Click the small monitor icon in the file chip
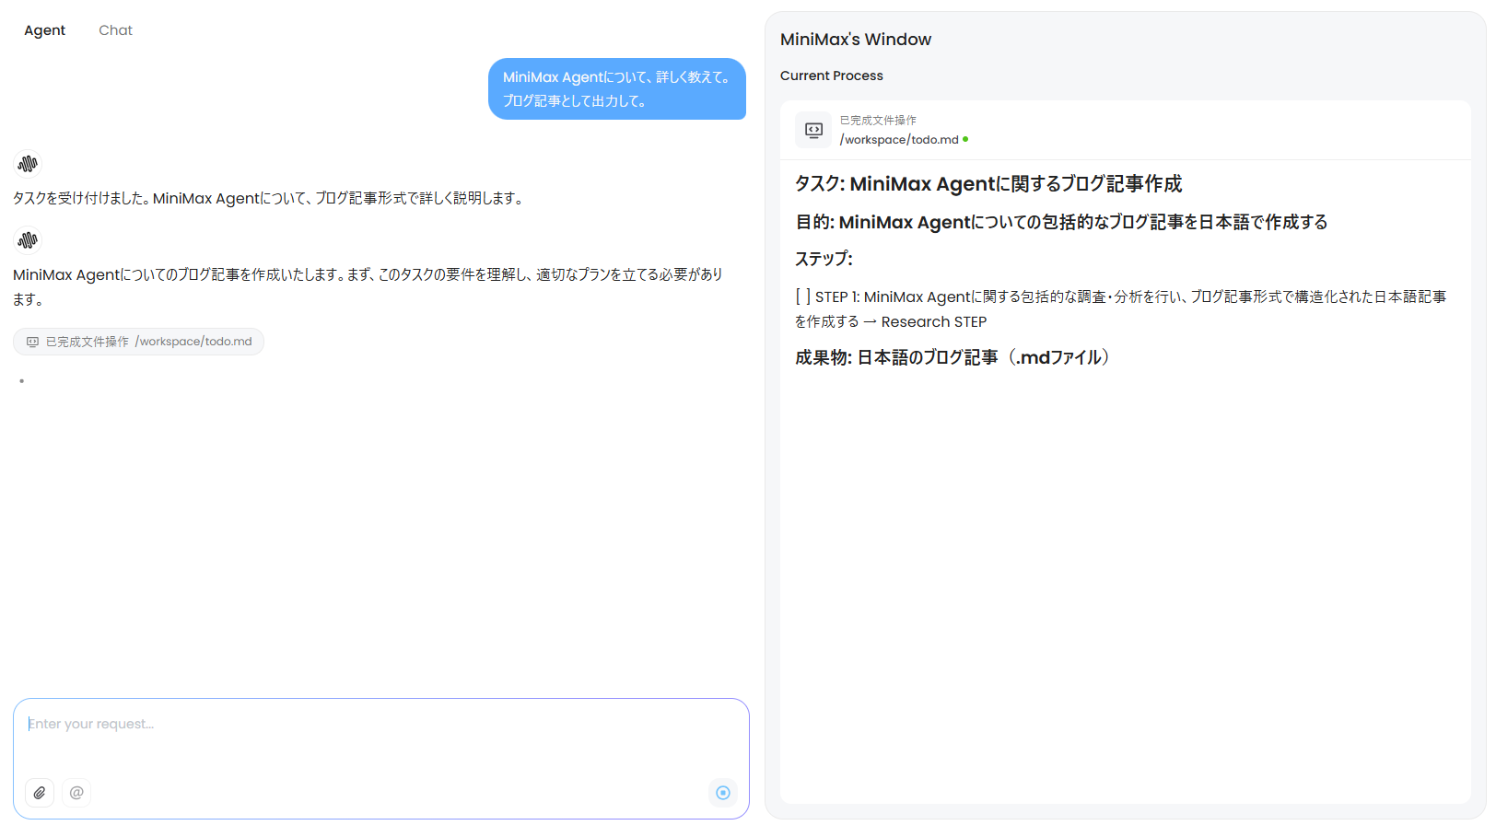The width and height of the screenshot is (1496, 837). click(x=32, y=342)
